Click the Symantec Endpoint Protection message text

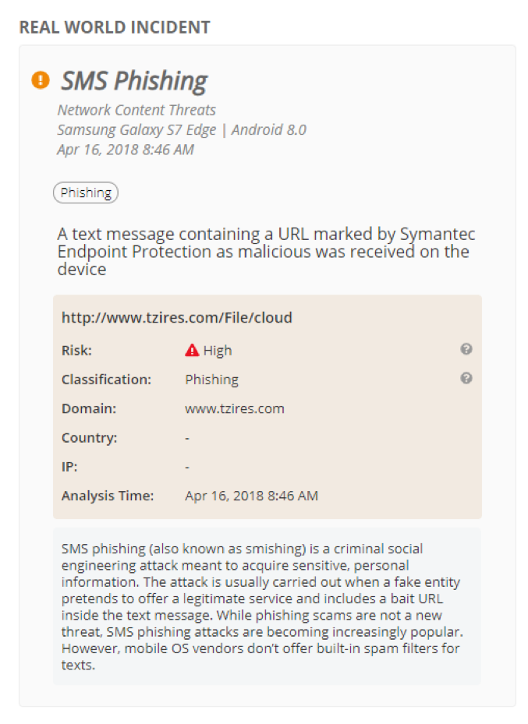click(266, 252)
